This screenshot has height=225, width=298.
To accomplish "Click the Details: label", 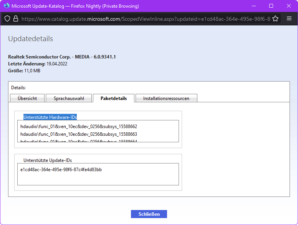I will pyautogui.click(x=18, y=88).
